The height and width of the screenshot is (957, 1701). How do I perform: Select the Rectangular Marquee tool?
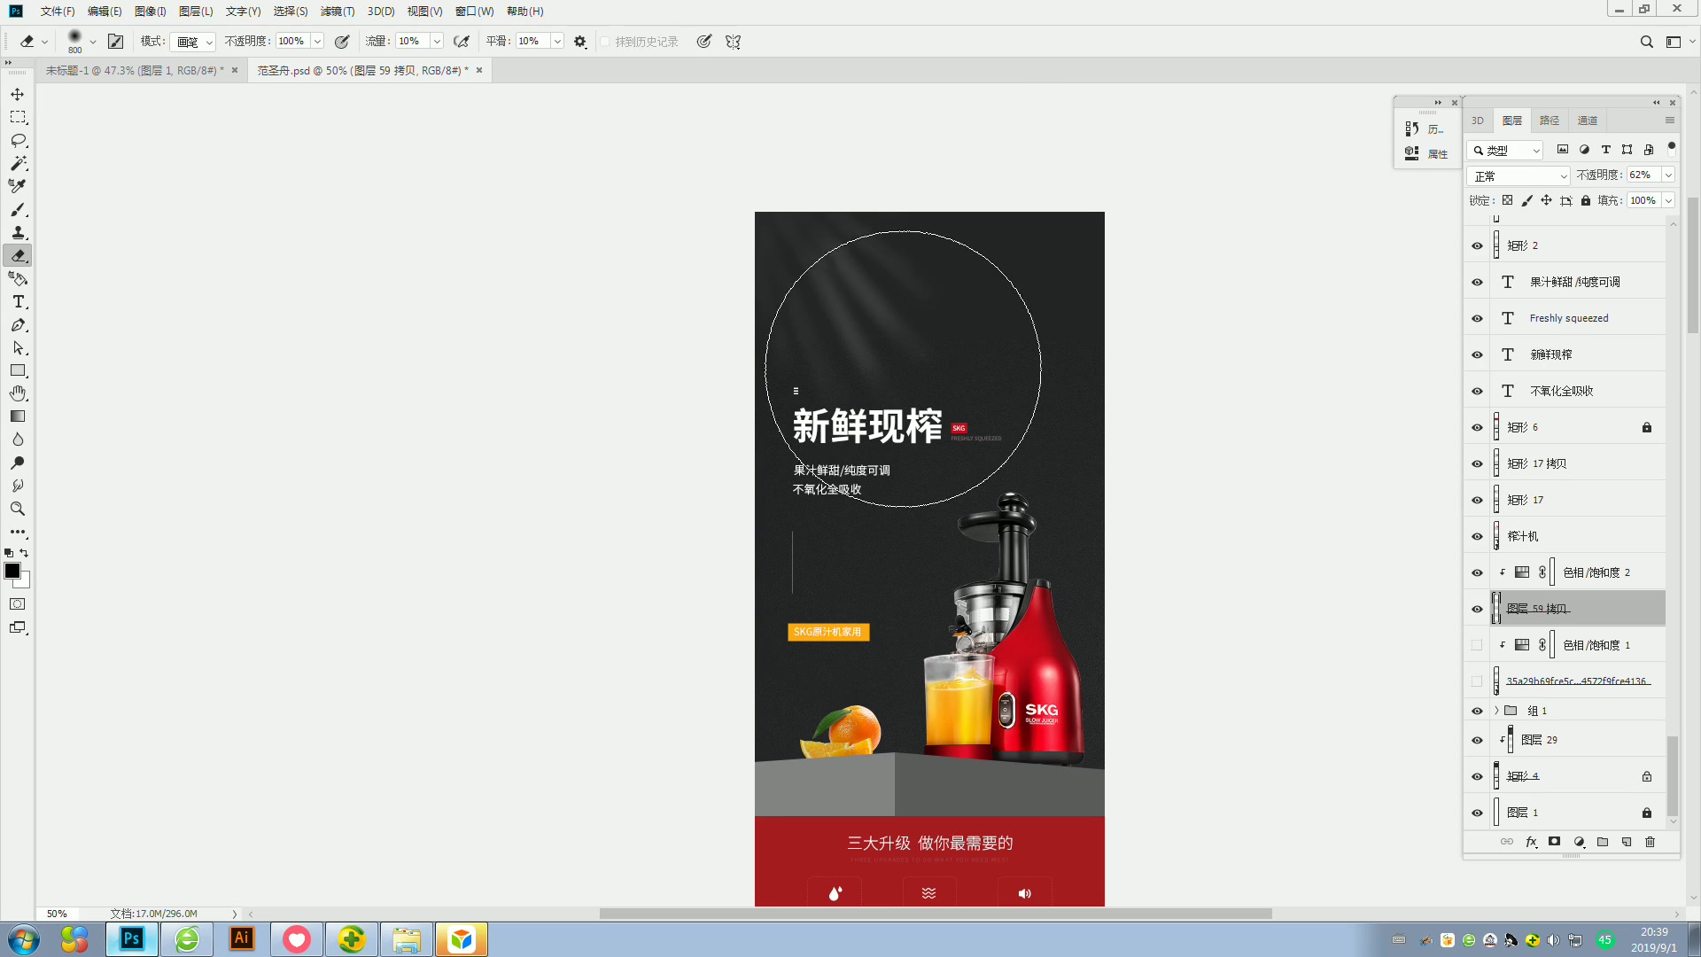[18, 117]
